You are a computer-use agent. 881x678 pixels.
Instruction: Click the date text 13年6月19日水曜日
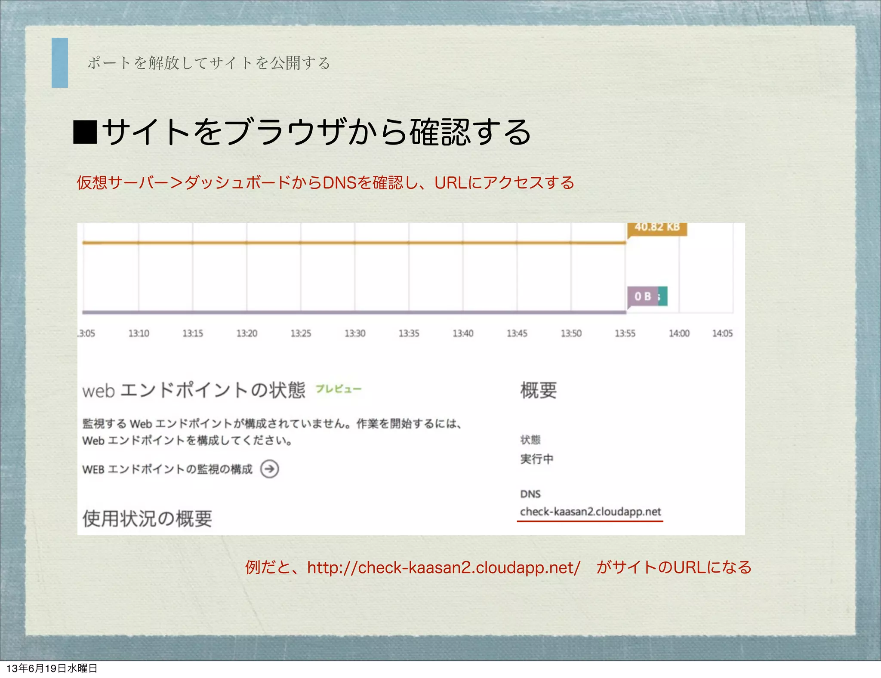[52, 669]
